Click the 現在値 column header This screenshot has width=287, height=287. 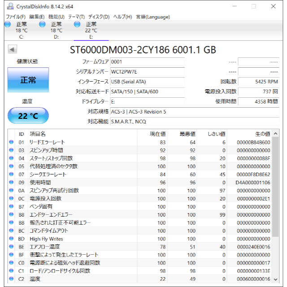152,134
